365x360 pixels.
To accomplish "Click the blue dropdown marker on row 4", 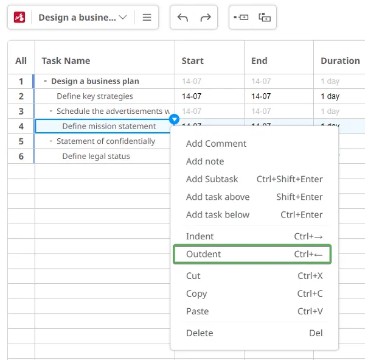I will [x=174, y=119].
